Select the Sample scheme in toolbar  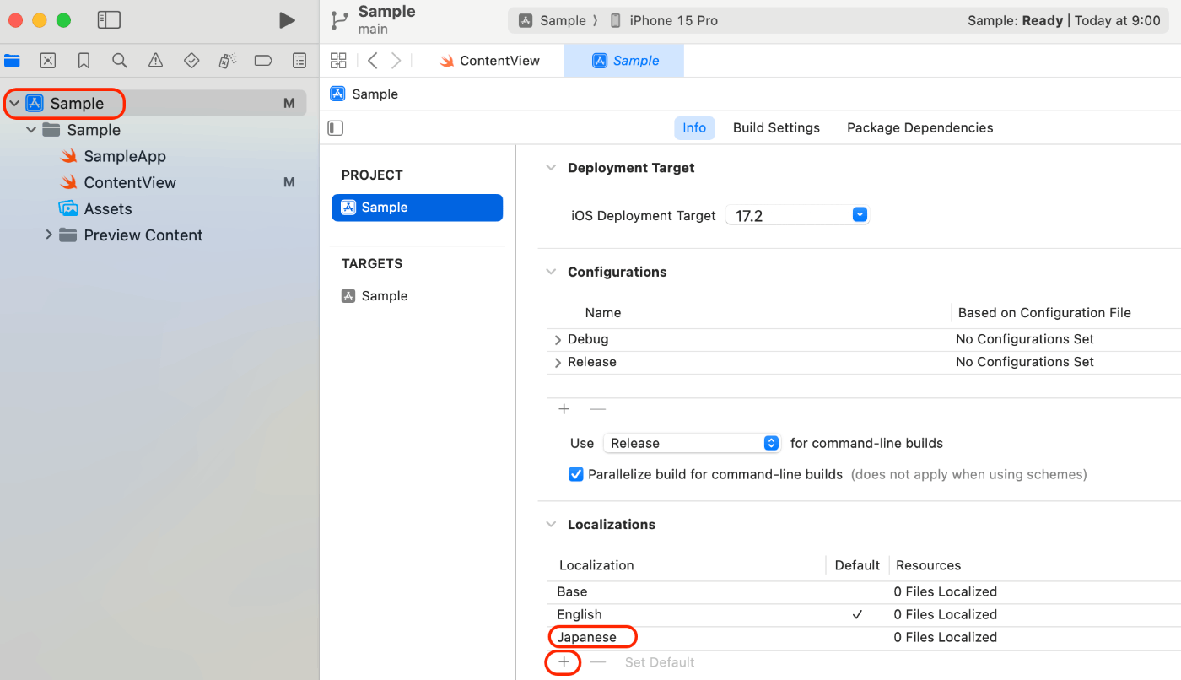[x=553, y=20]
